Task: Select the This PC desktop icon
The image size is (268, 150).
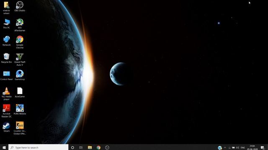Action: (6, 24)
